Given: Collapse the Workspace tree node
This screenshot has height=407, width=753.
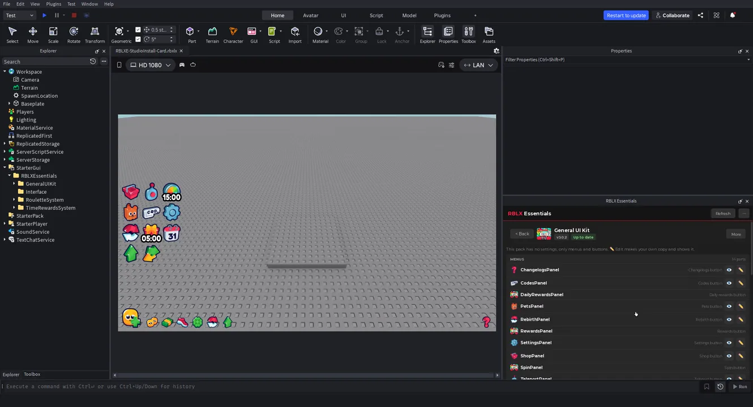Looking at the screenshot, I should click(x=5, y=72).
